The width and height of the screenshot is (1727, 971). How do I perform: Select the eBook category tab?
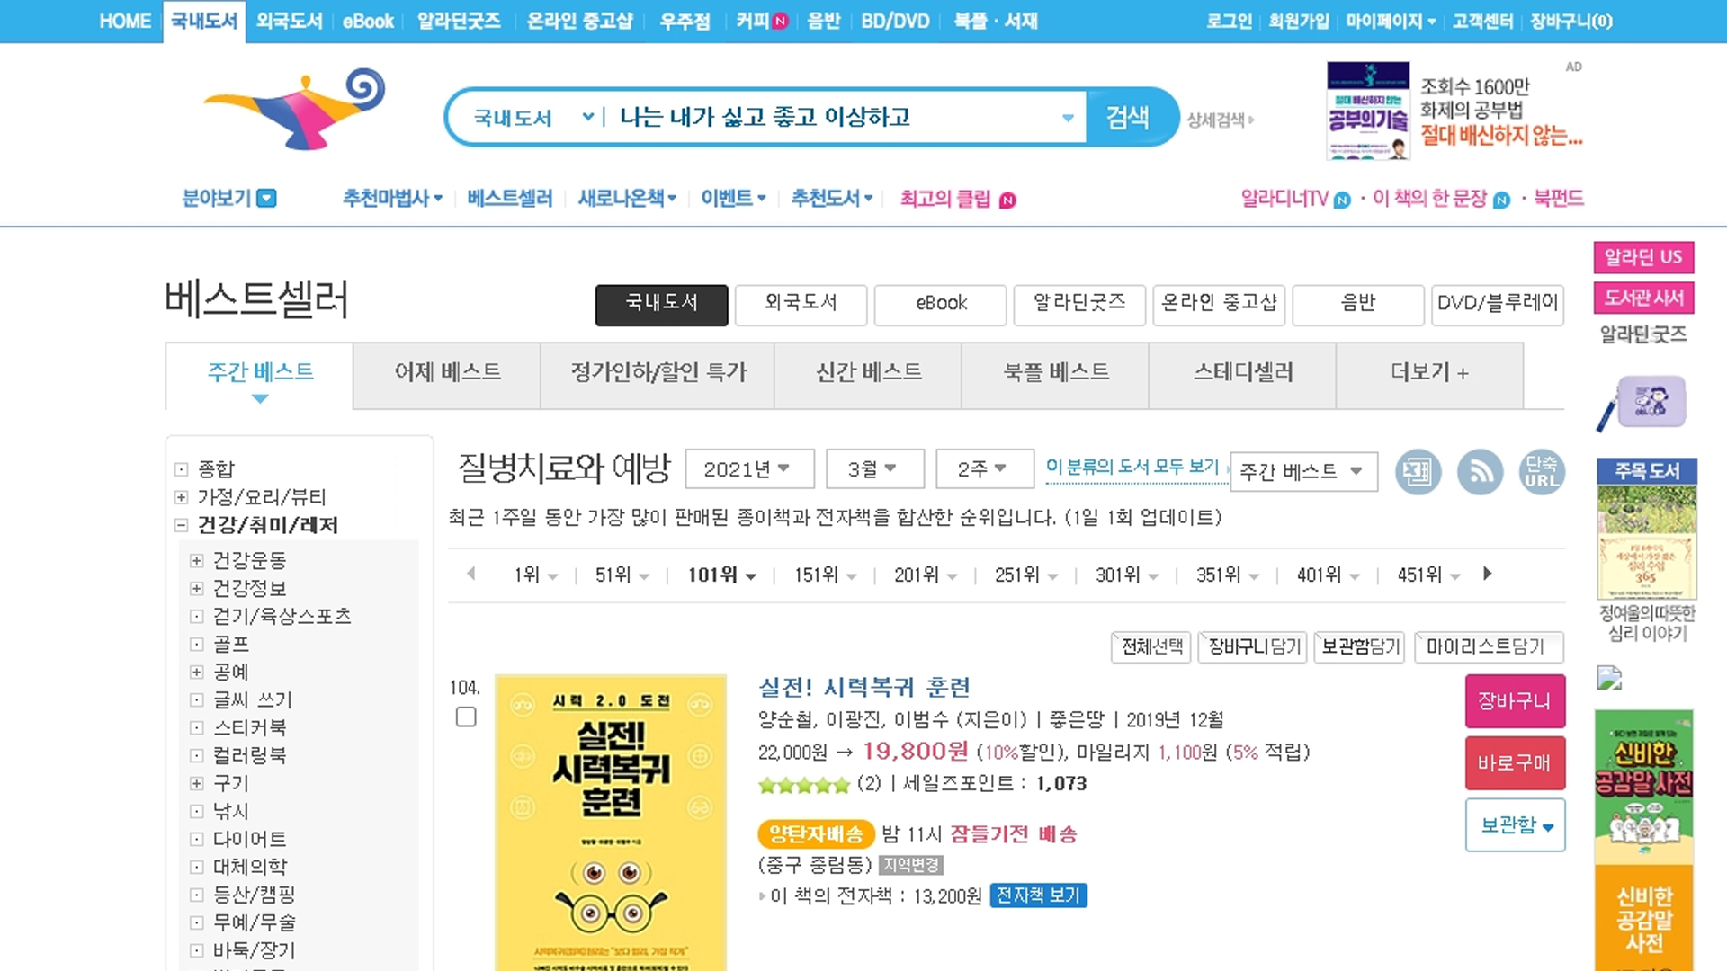940,304
